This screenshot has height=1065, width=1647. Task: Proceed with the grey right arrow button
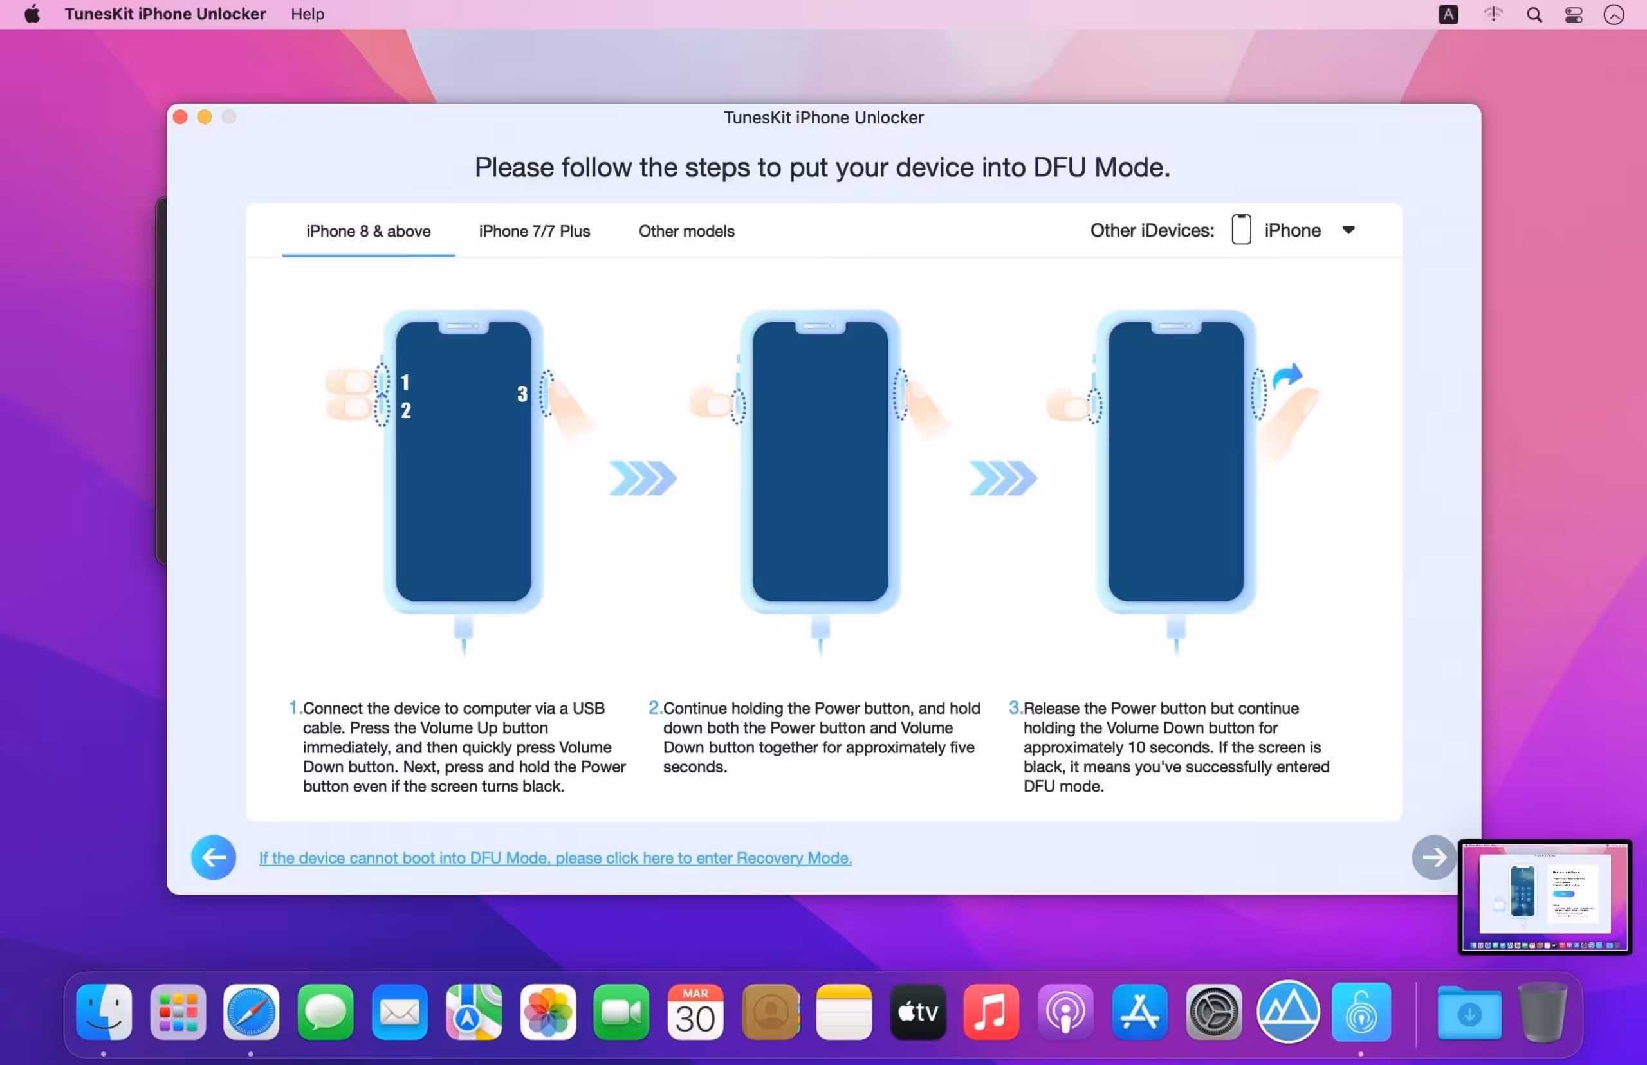pyautogui.click(x=1433, y=857)
